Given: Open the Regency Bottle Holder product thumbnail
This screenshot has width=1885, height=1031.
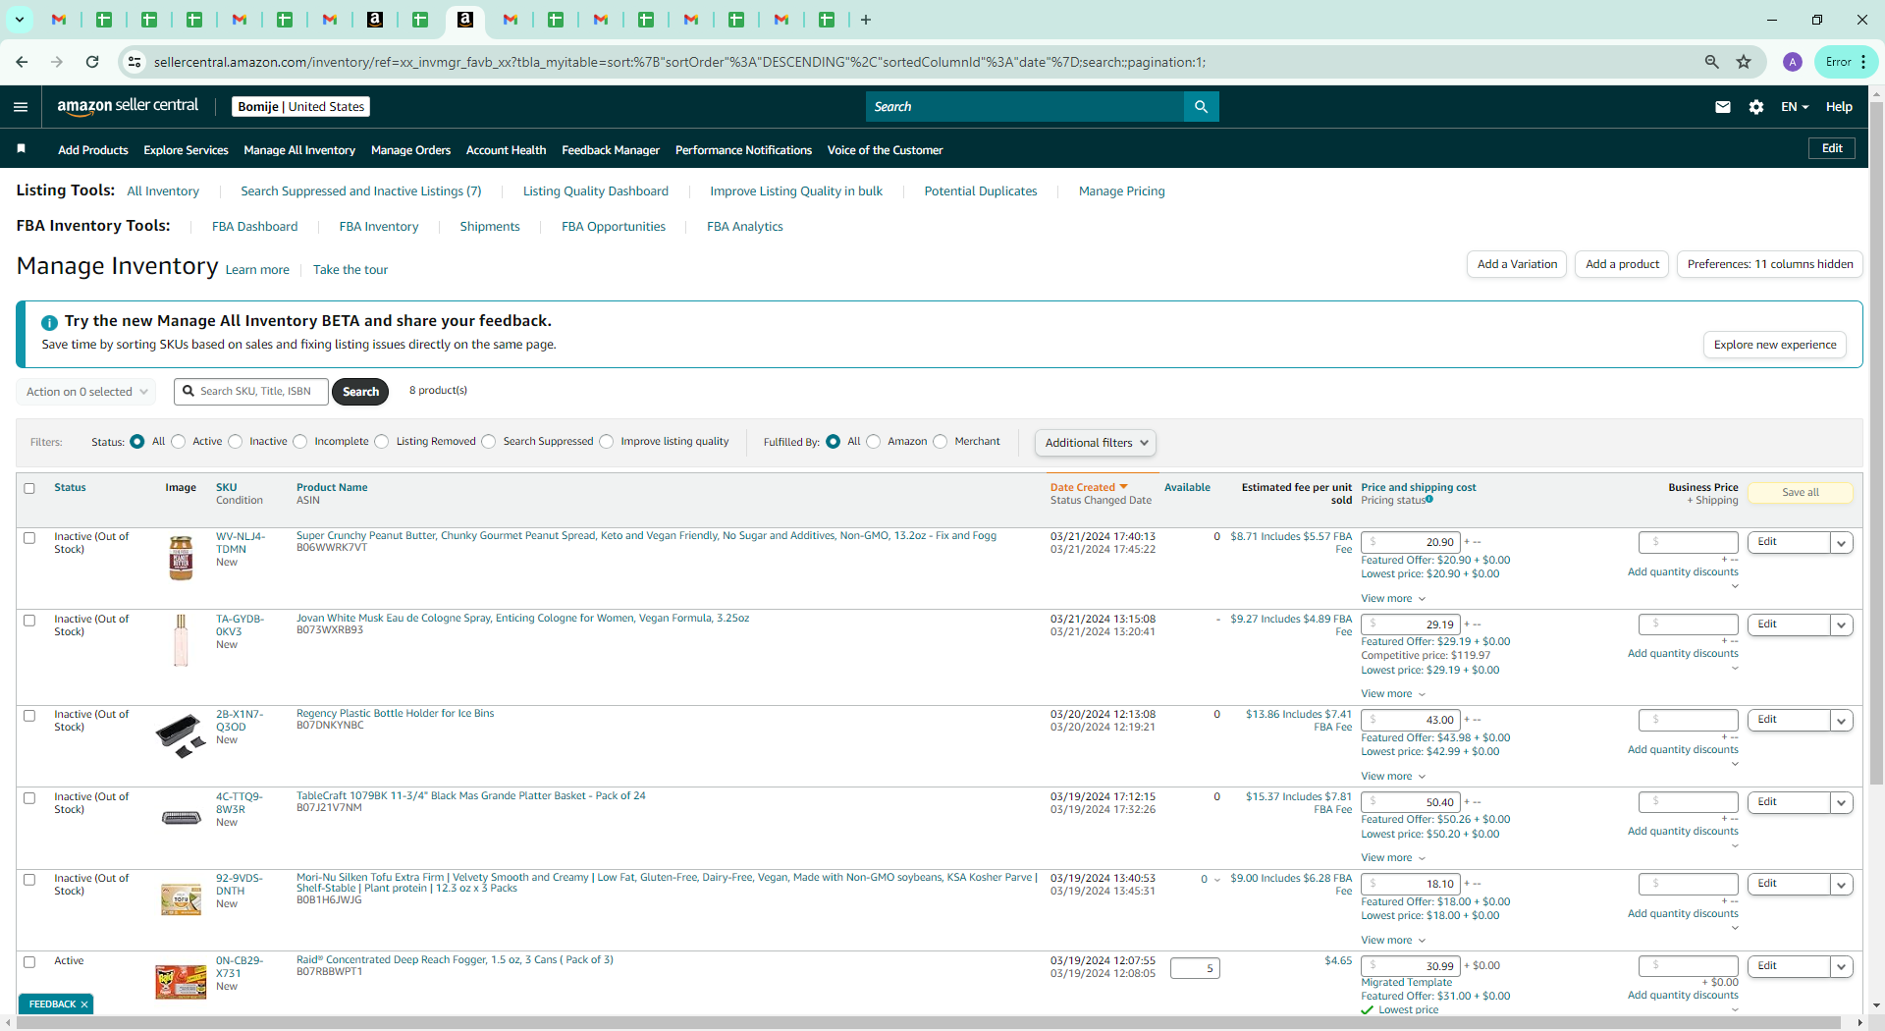Looking at the screenshot, I should point(181,736).
